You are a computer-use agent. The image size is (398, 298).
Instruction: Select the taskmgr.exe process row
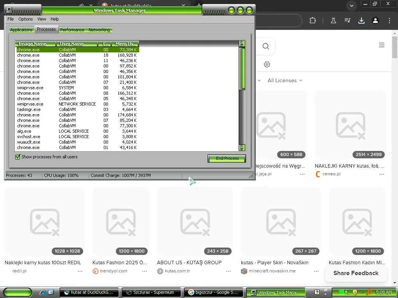[77, 109]
